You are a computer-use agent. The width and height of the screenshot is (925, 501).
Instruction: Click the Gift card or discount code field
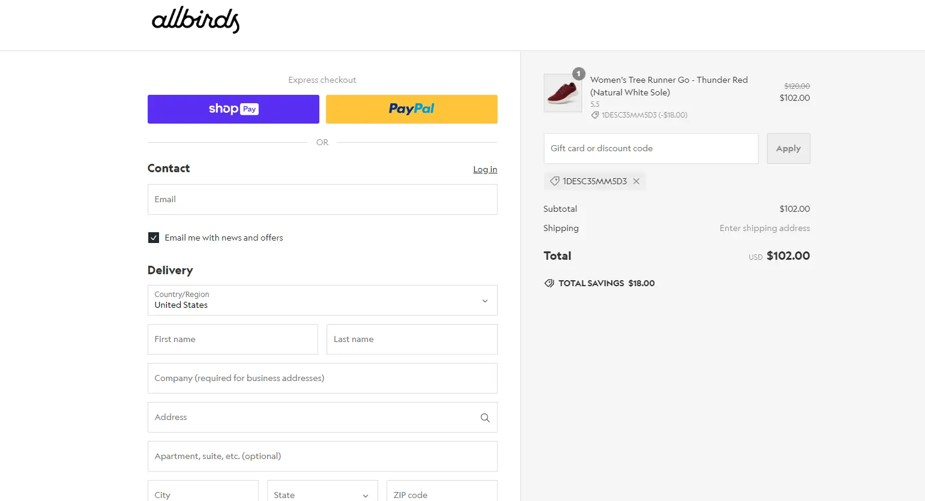[x=651, y=148]
